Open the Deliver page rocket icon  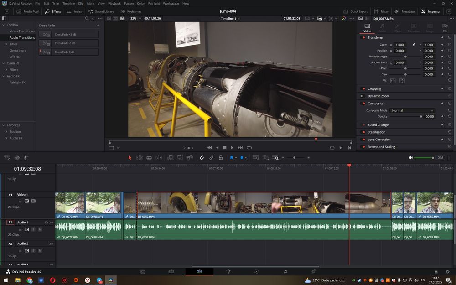(313, 272)
